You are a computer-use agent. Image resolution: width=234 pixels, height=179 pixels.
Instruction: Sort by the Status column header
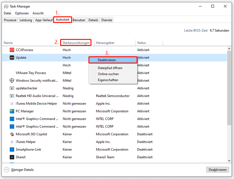(x=142, y=43)
